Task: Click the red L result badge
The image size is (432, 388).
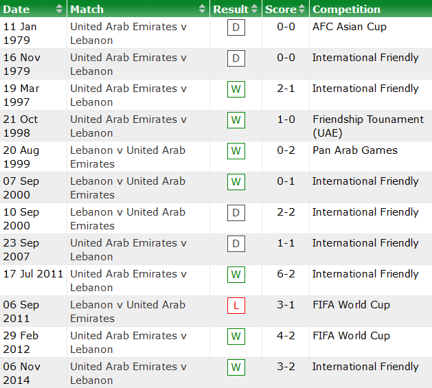Action: point(236,306)
